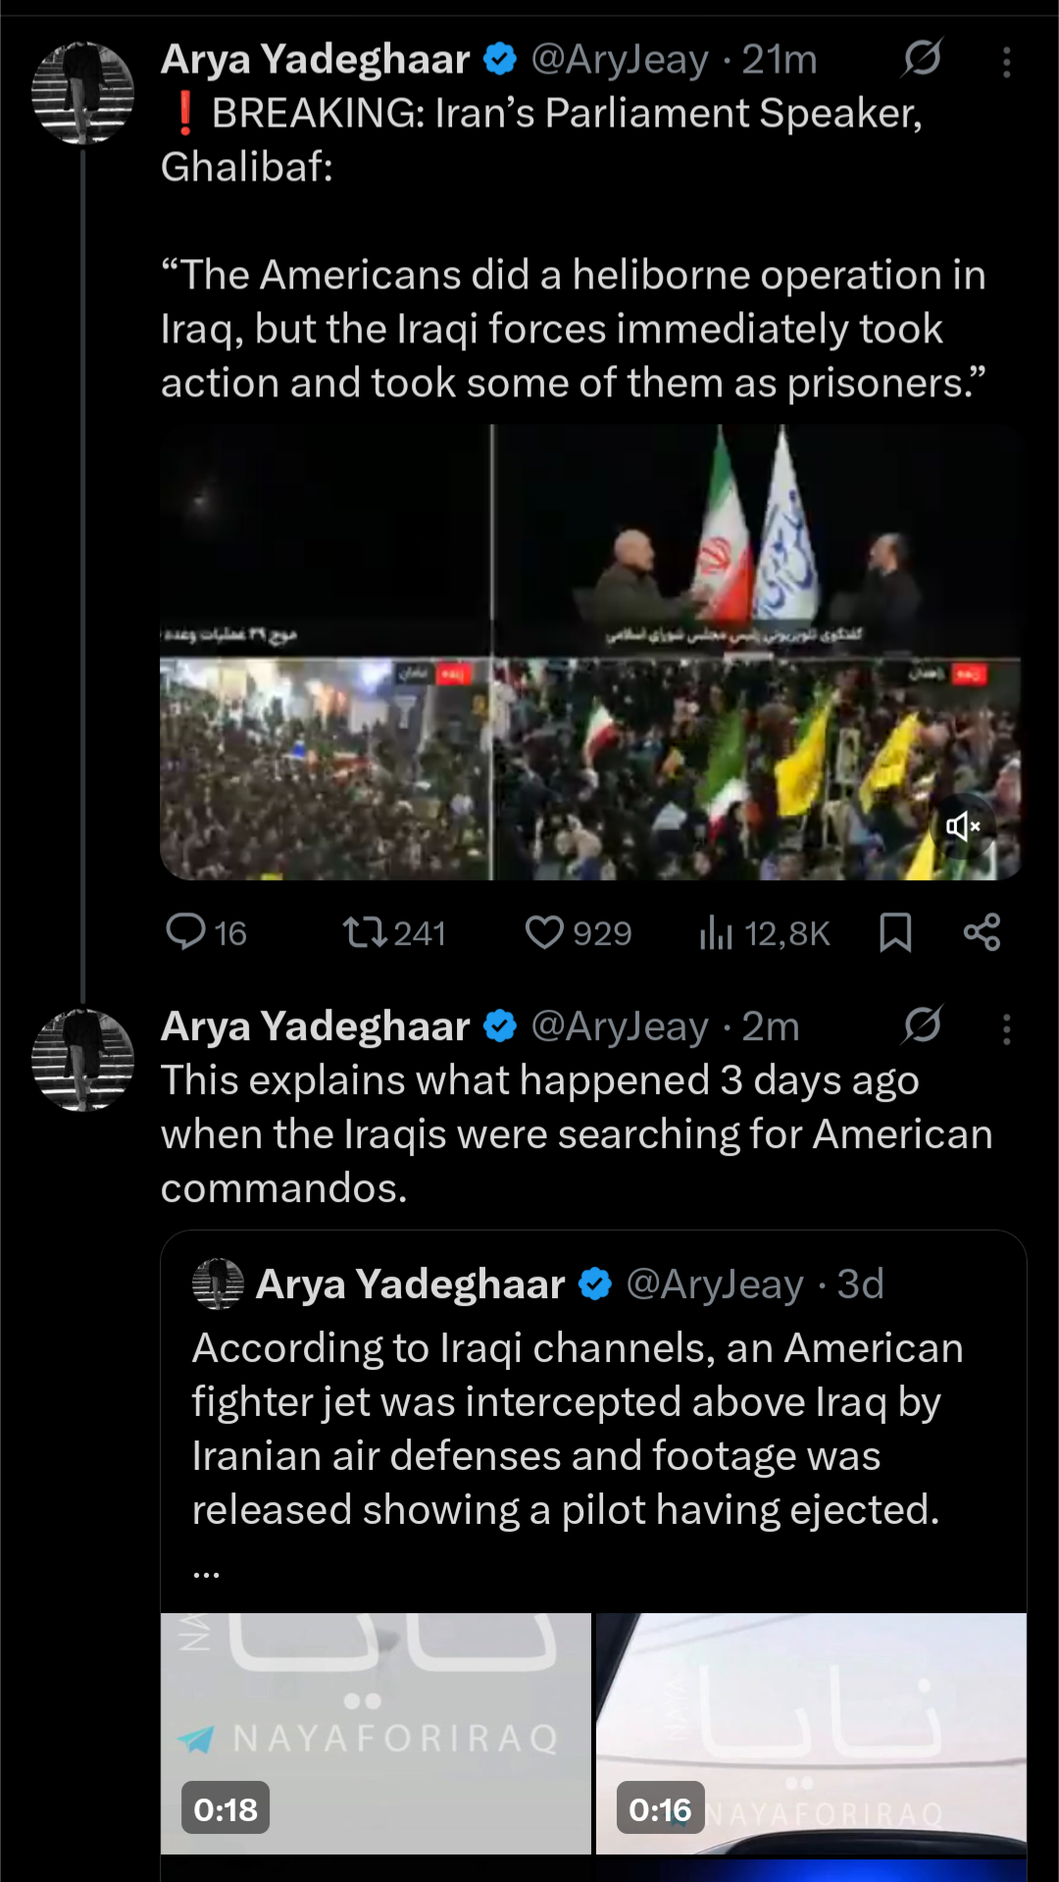Open Arya Yadeghaar's profile from top avatar
The width and height of the screenshot is (1059, 1882).
(x=82, y=93)
